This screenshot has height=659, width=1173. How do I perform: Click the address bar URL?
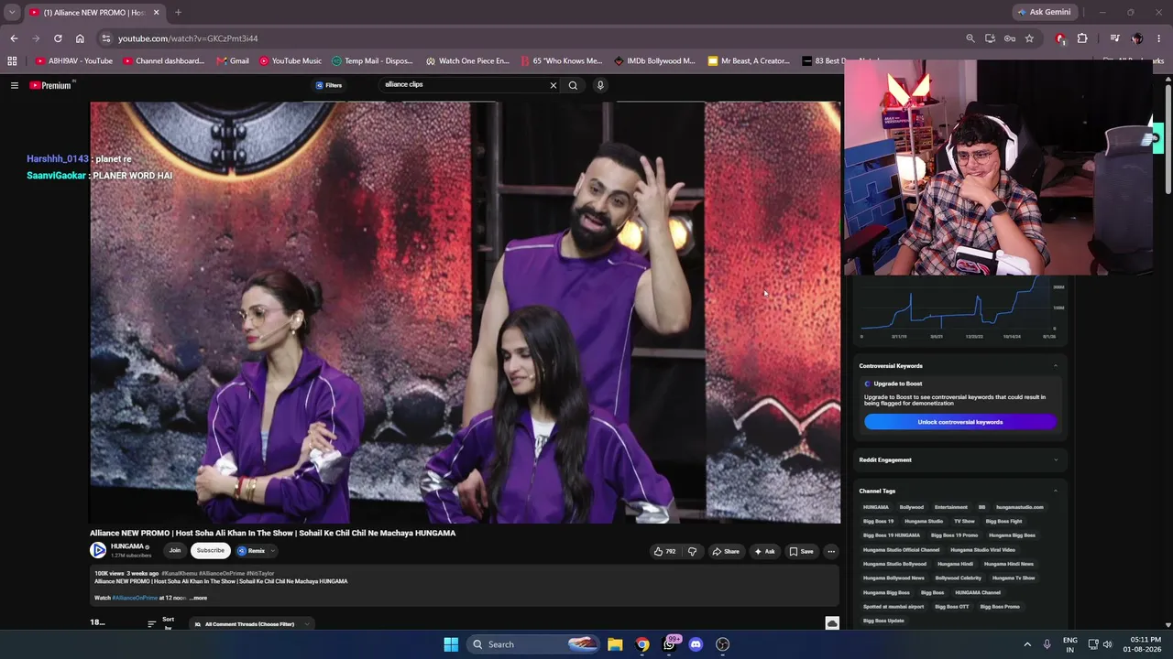[x=188, y=38]
